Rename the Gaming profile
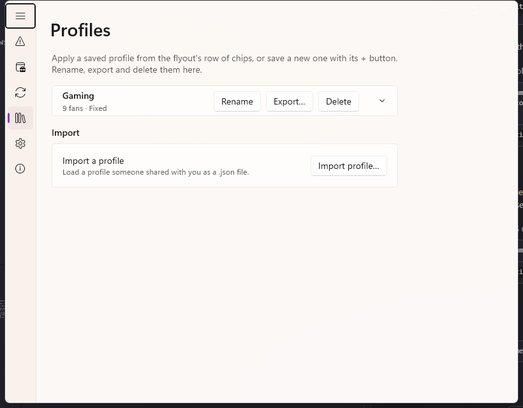Viewport: 523px width, 408px height. 237,101
